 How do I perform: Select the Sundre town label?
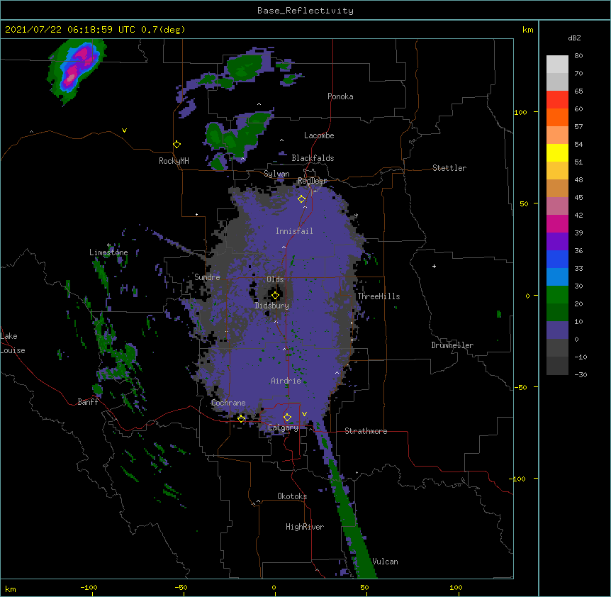tap(207, 277)
